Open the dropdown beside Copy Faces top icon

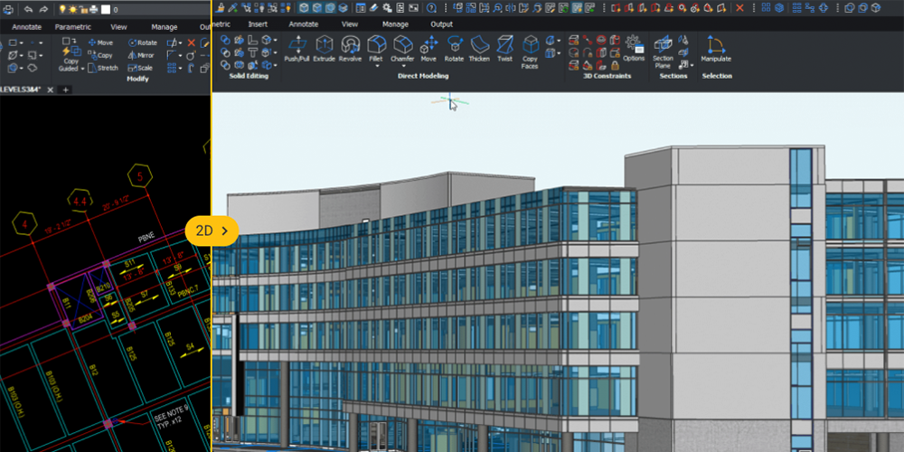(560, 41)
